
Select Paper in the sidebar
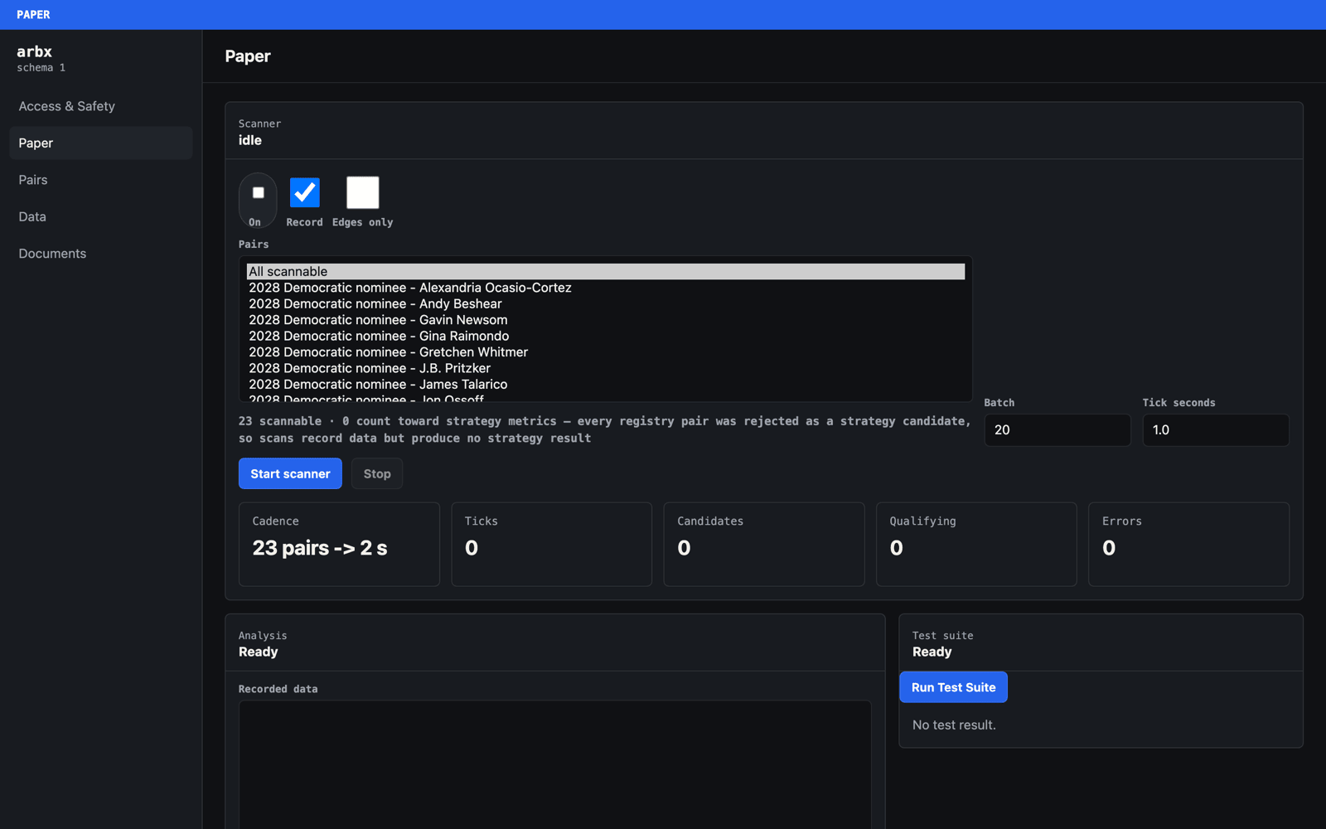click(101, 143)
